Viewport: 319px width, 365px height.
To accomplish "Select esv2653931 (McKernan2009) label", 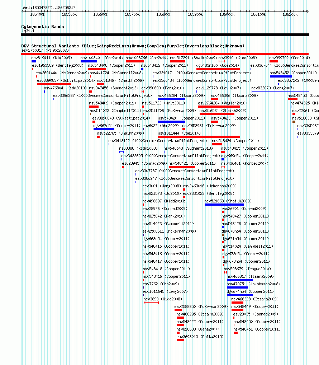I will coord(209,126).
